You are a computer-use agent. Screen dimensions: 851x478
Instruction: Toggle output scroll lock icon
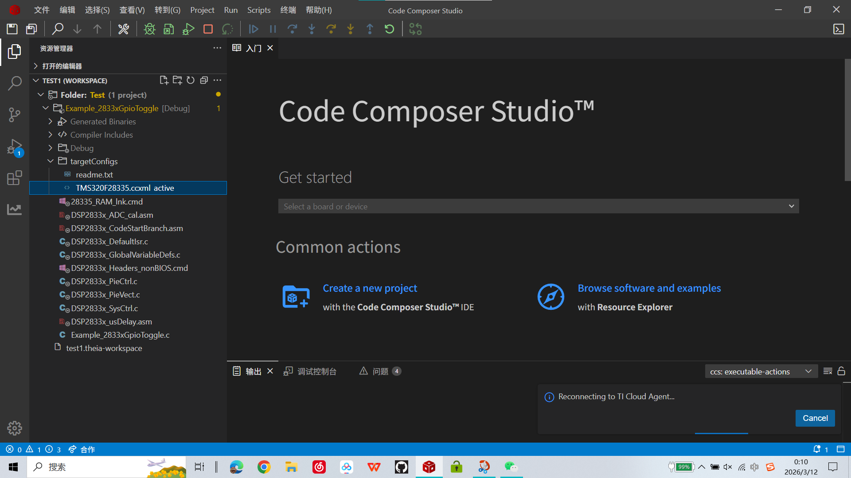841,371
